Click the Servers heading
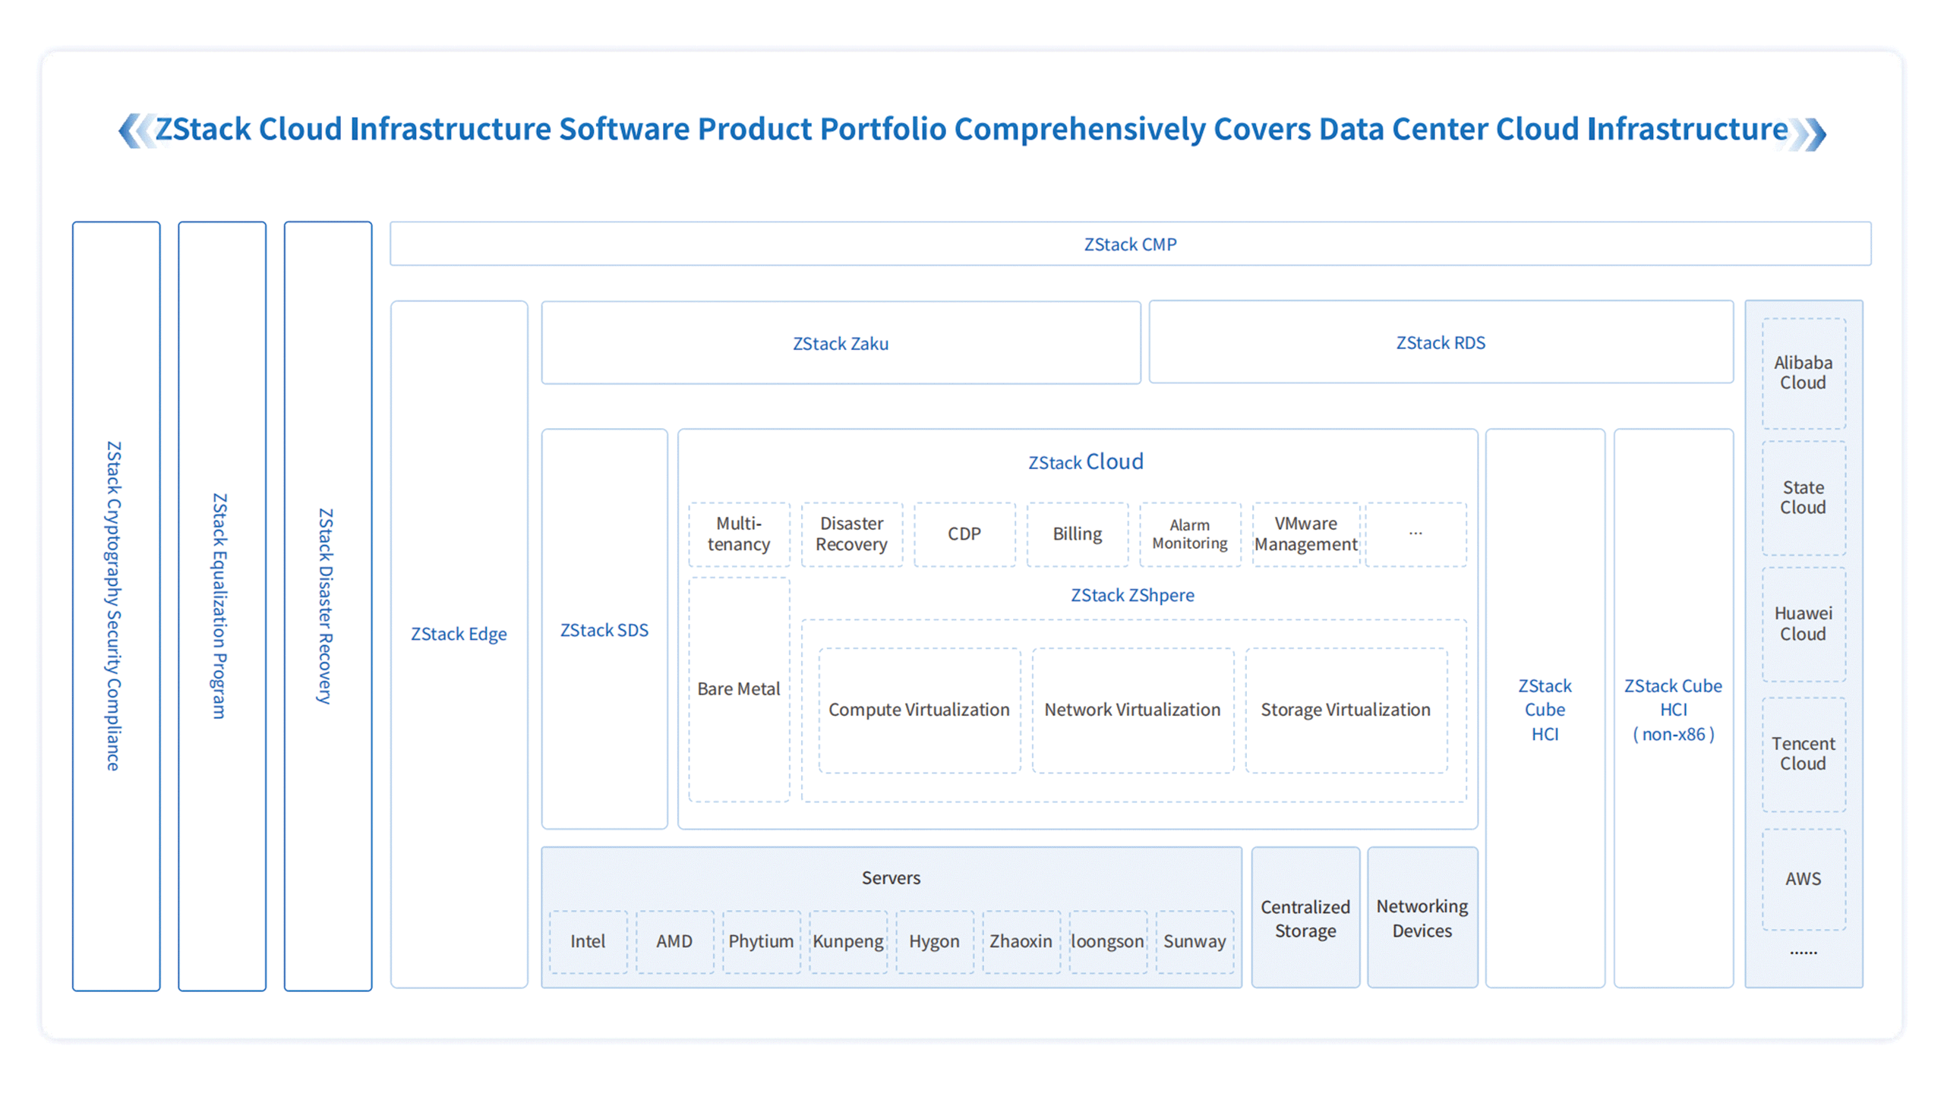This screenshot has width=1944, height=1093. 891,878
